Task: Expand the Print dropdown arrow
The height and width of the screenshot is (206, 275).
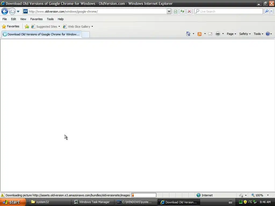Action: coord(223,34)
